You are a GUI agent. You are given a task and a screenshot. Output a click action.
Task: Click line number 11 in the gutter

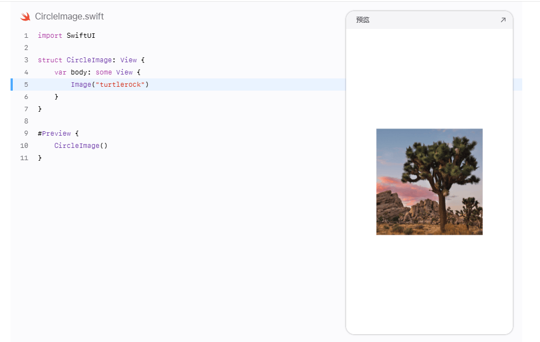24,158
